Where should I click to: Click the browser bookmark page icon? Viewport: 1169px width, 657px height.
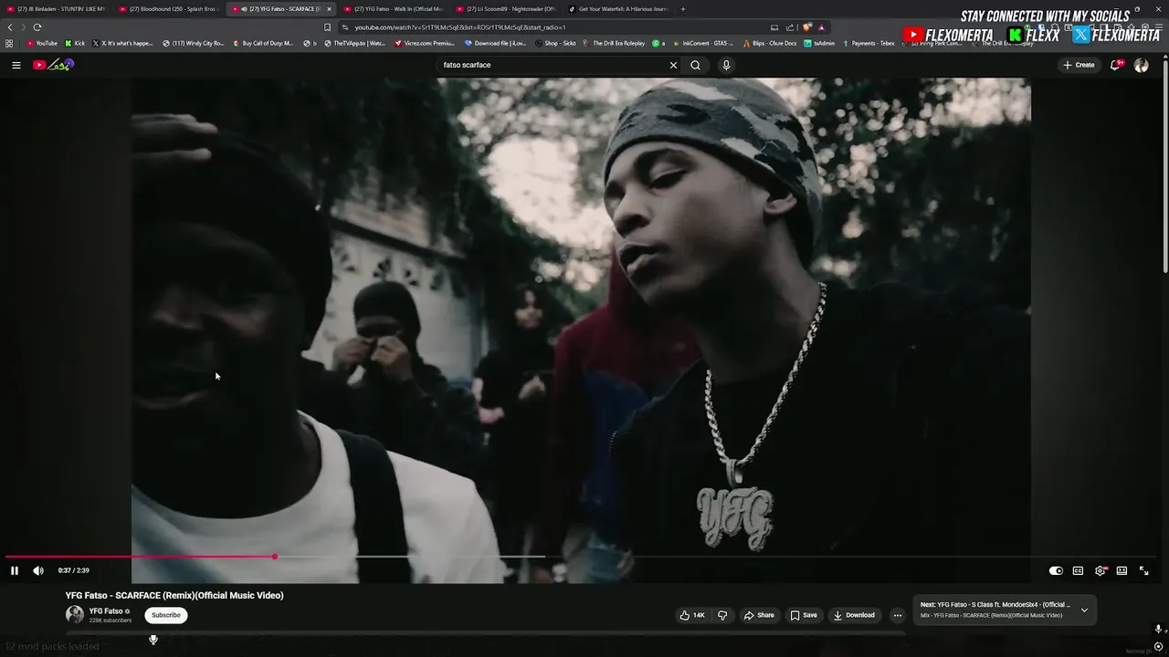[x=327, y=27]
